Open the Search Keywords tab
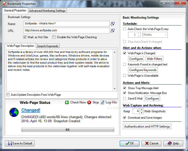The height and width of the screenshot is (151, 188). pos(48,46)
